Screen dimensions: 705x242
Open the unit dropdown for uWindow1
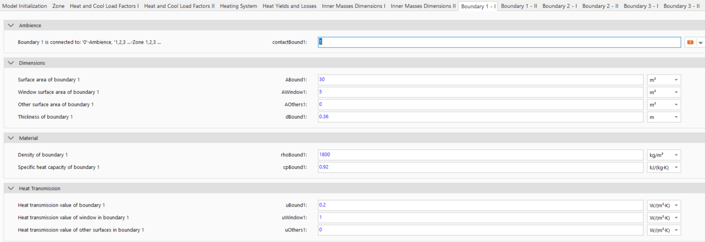tap(664, 218)
